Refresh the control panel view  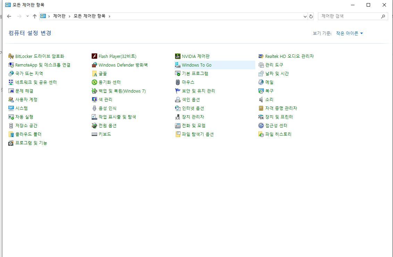click(311, 17)
